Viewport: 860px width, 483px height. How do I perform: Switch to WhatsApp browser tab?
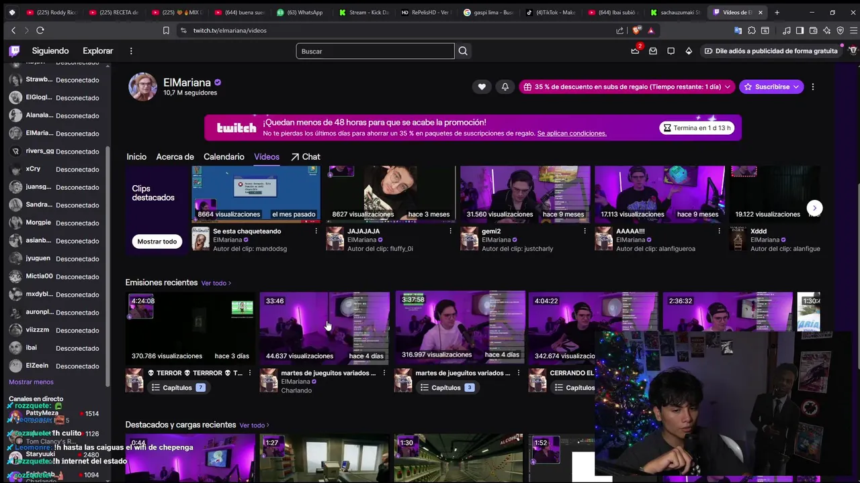point(300,12)
